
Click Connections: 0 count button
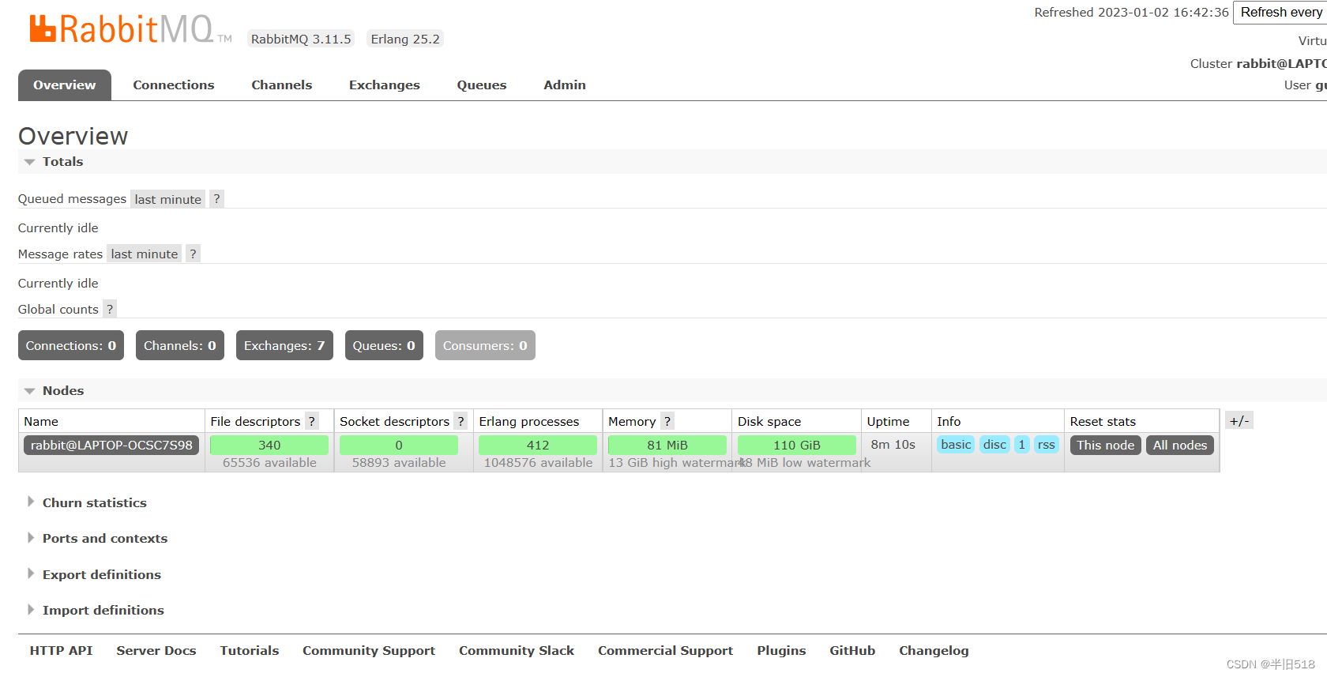tap(71, 345)
